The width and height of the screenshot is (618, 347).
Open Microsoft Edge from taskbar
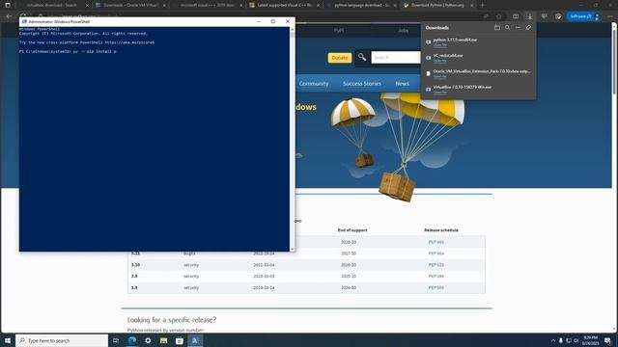tap(132, 340)
